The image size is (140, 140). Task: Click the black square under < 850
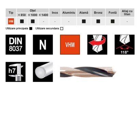(22, 21)
